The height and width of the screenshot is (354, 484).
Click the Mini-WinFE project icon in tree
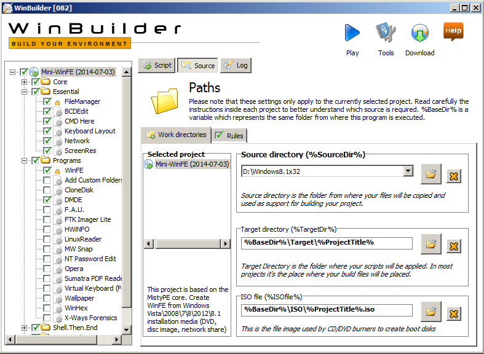coord(34,72)
